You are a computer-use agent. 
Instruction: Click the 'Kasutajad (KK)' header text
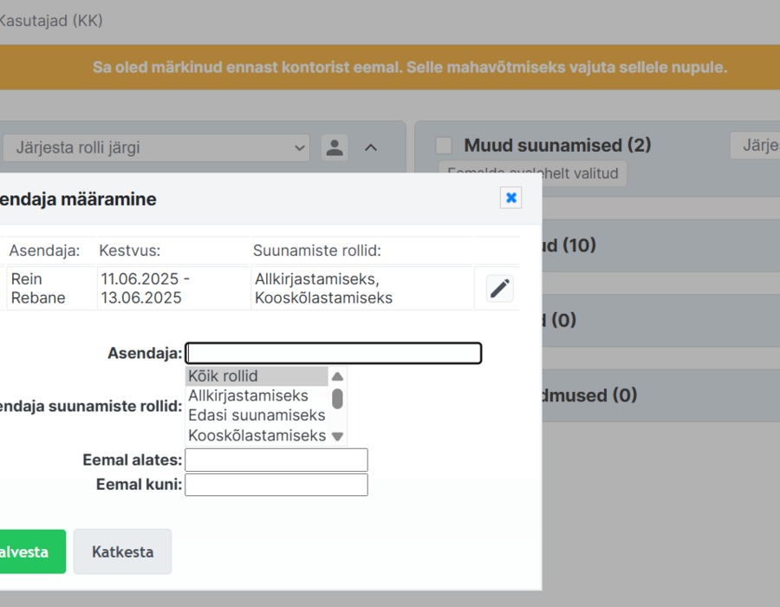51,21
